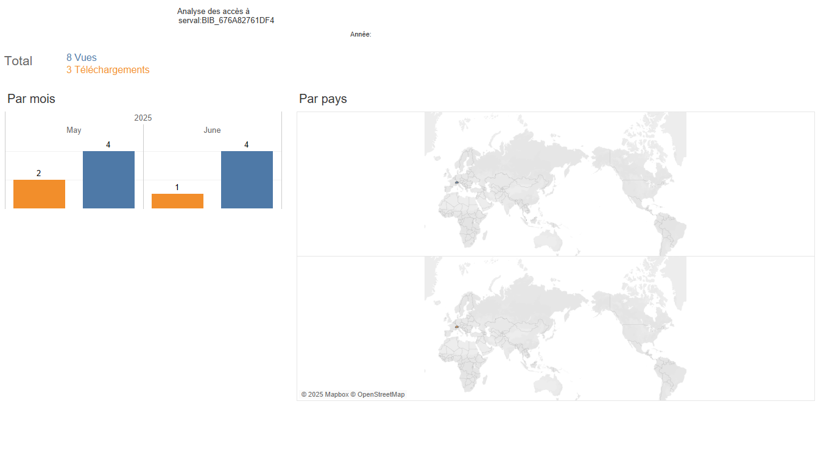The image size is (832, 468).
Task: Click the "8 Vues" total text
Action: coord(82,58)
